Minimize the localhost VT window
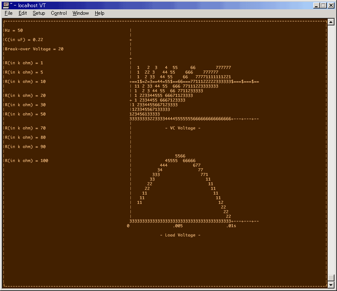 (317, 5)
